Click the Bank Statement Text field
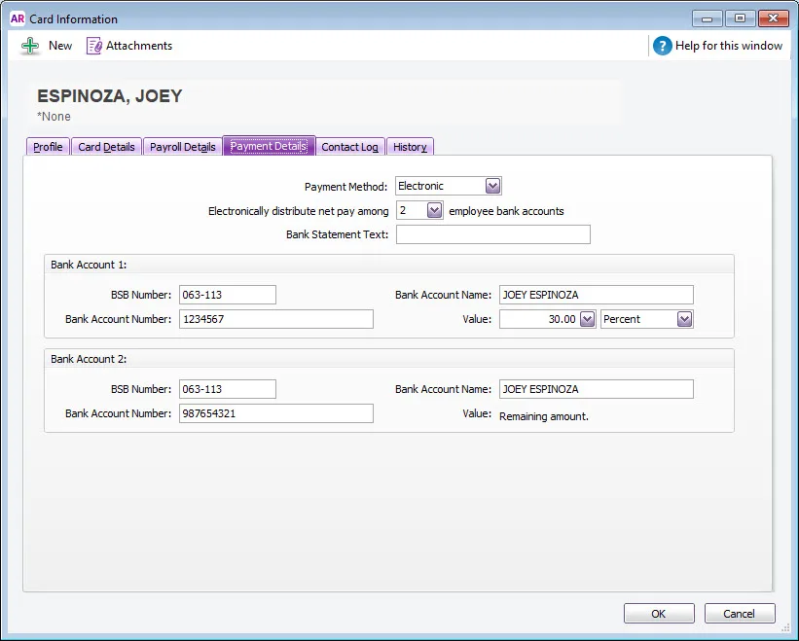This screenshot has width=799, height=641. click(x=492, y=233)
